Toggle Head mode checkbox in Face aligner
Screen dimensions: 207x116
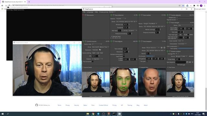click(x=124, y=56)
